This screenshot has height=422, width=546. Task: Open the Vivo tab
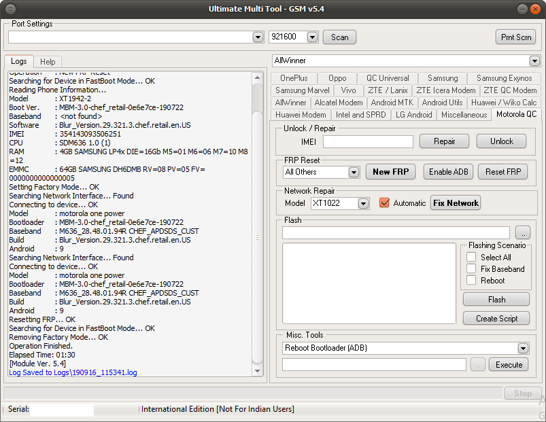(349, 90)
